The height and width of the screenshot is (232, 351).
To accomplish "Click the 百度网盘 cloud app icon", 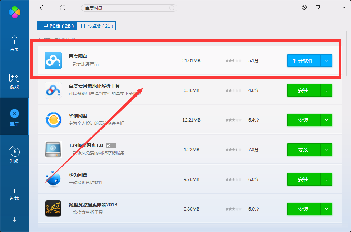I will [53, 60].
